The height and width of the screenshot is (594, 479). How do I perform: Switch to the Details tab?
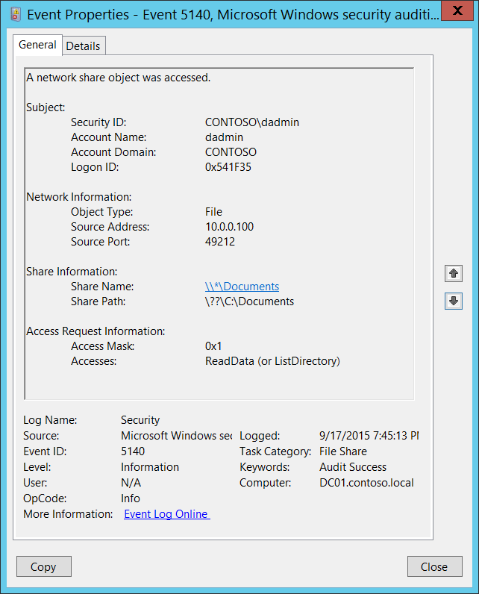(84, 46)
